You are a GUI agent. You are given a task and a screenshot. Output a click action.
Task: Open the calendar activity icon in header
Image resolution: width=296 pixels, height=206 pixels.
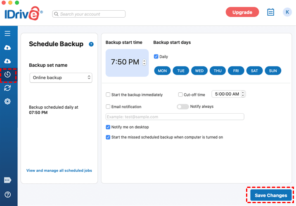pos(271,12)
